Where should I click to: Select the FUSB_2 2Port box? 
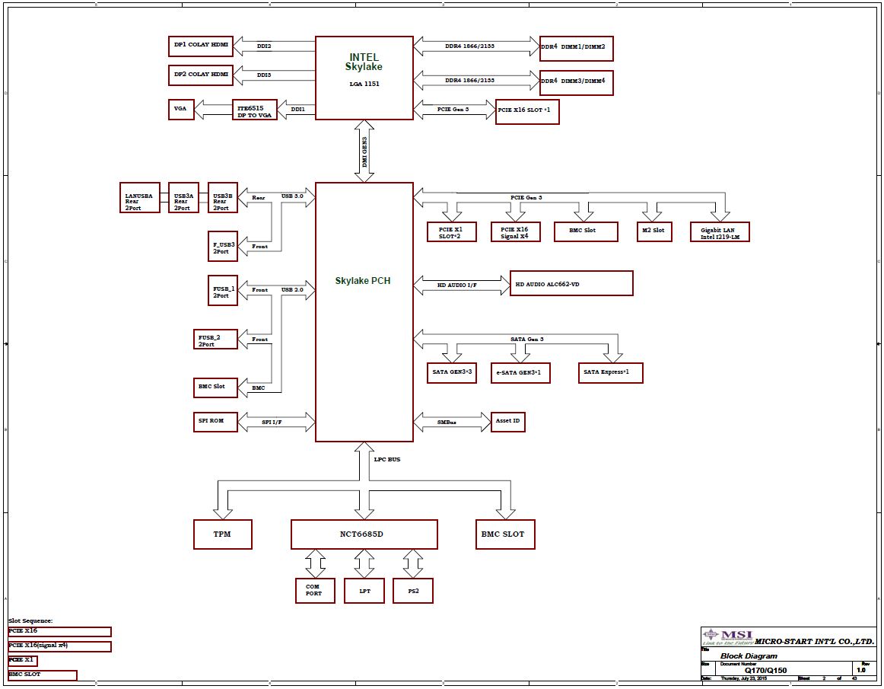(215, 339)
